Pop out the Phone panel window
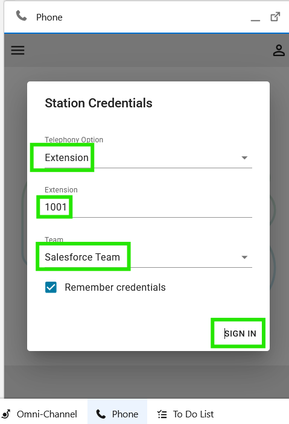Image resolution: width=289 pixels, height=424 pixels. click(x=275, y=17)
